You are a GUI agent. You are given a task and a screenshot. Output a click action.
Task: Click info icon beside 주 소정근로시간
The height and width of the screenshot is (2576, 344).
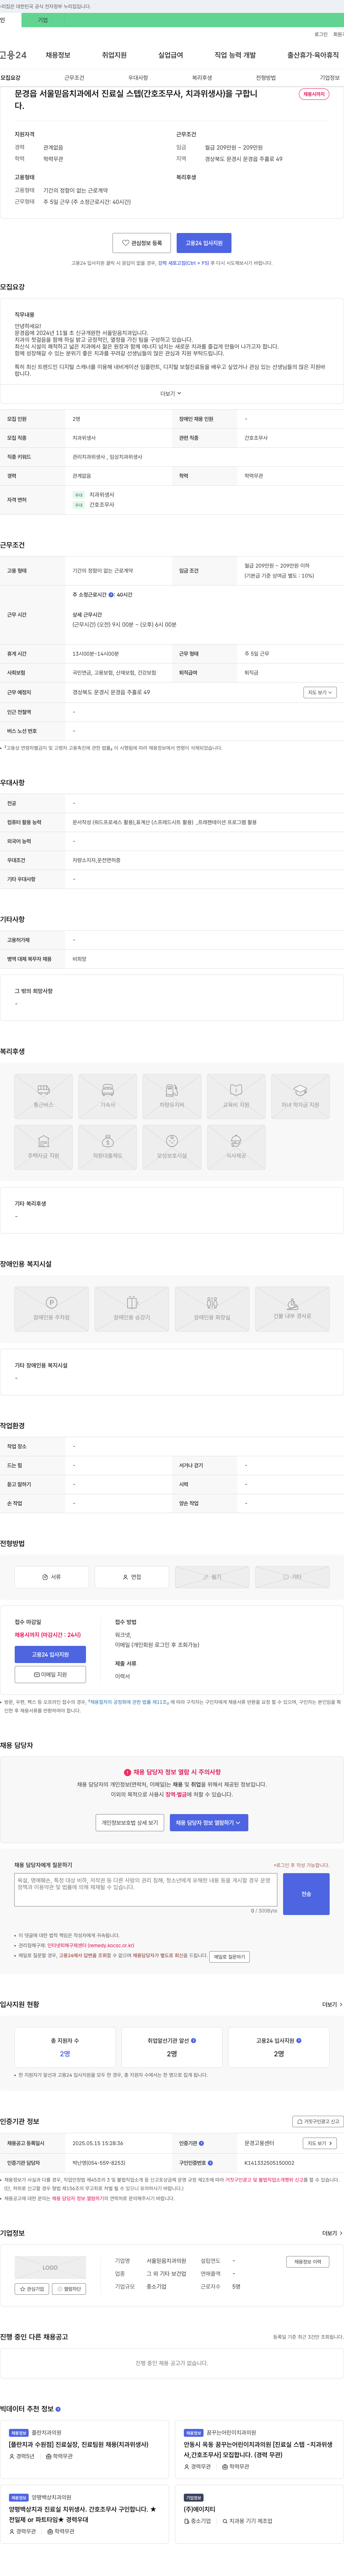[111, 595]
